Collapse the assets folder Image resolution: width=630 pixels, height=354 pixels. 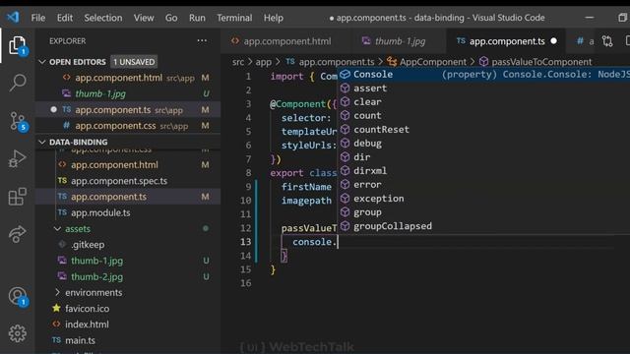[x=78, y=229]
